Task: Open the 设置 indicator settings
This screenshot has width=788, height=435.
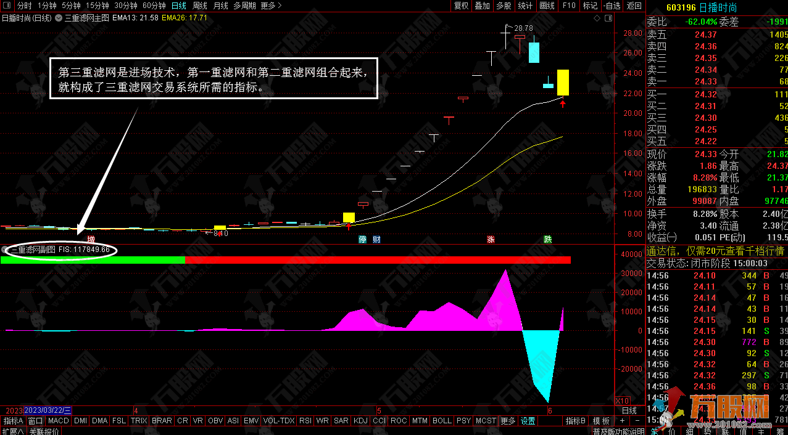Action: tap(528, 421)
